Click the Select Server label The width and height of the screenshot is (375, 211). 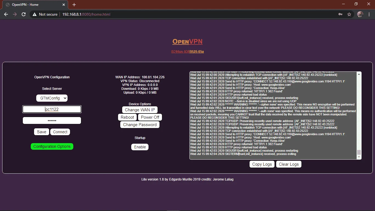52,89
